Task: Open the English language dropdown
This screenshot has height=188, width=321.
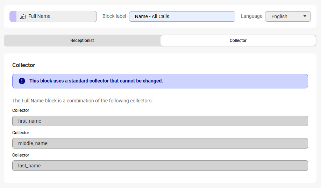Action: pyautogui.click(x=287, y=16)
